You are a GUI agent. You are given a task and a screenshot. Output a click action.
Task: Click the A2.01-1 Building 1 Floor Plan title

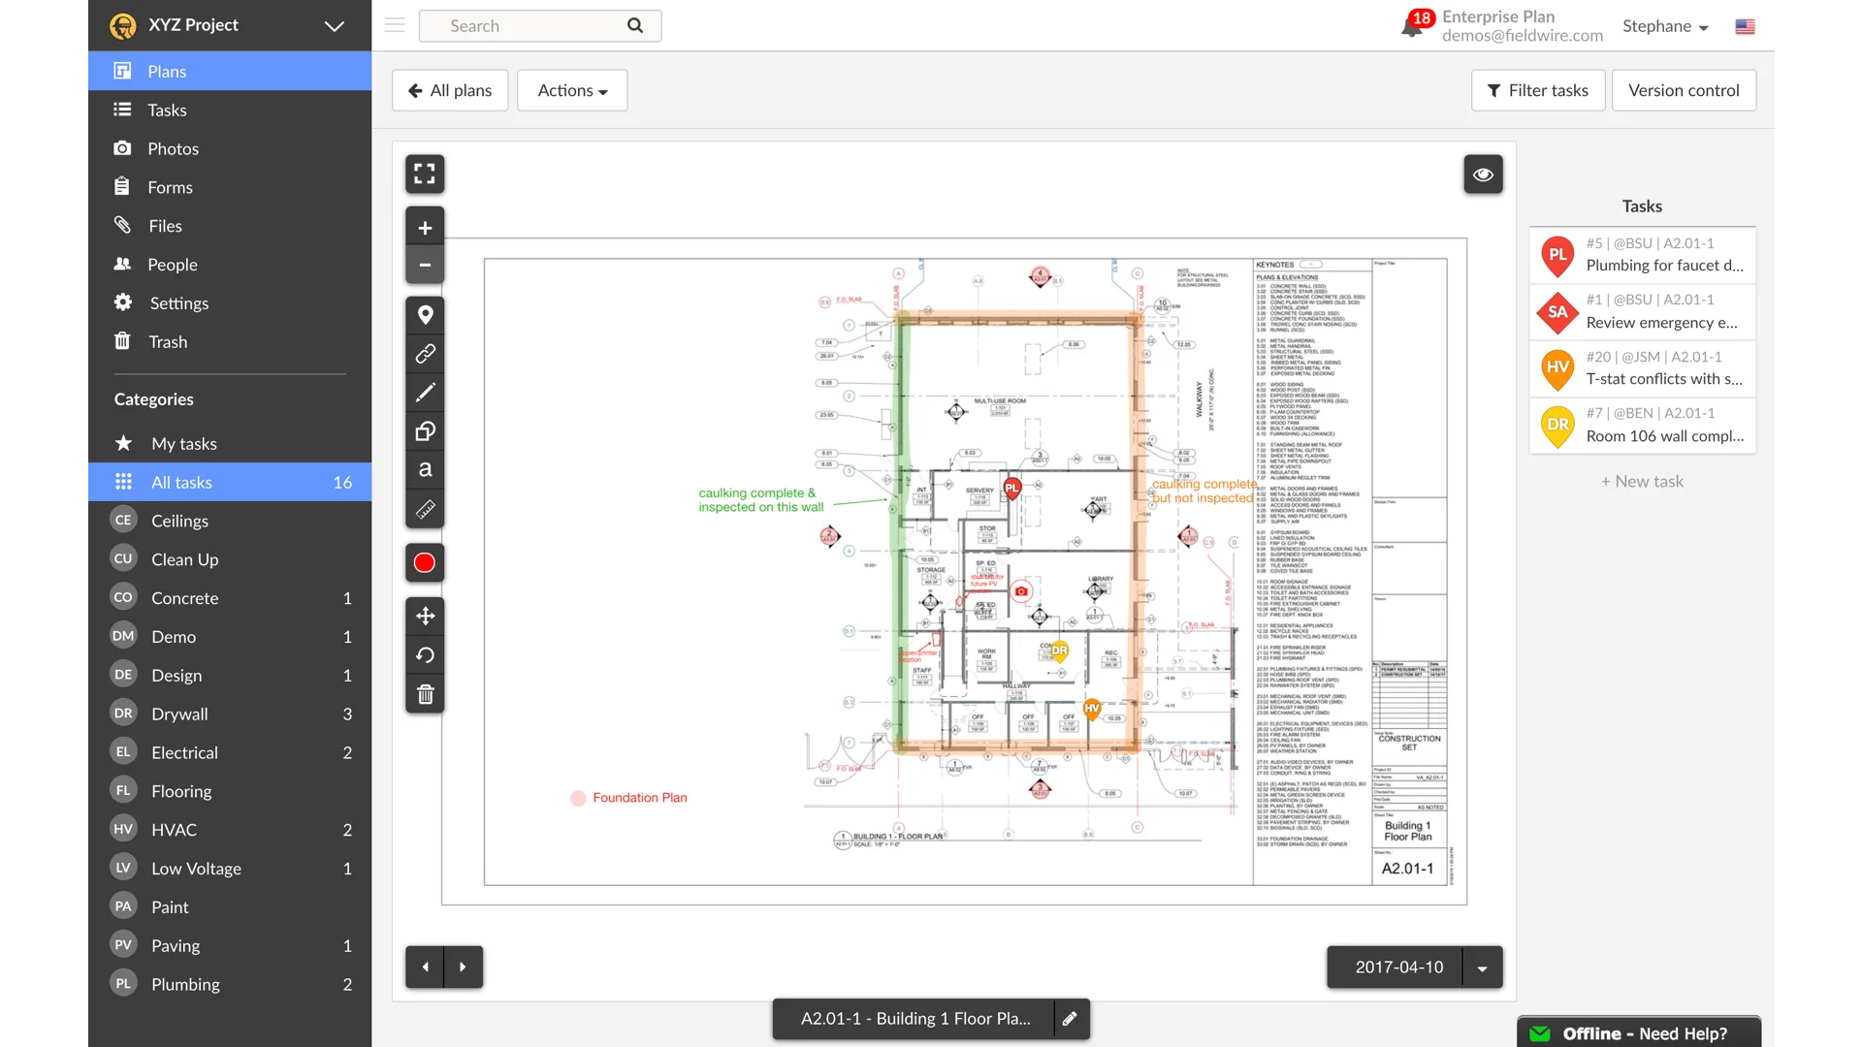[x=915, y=1019]
